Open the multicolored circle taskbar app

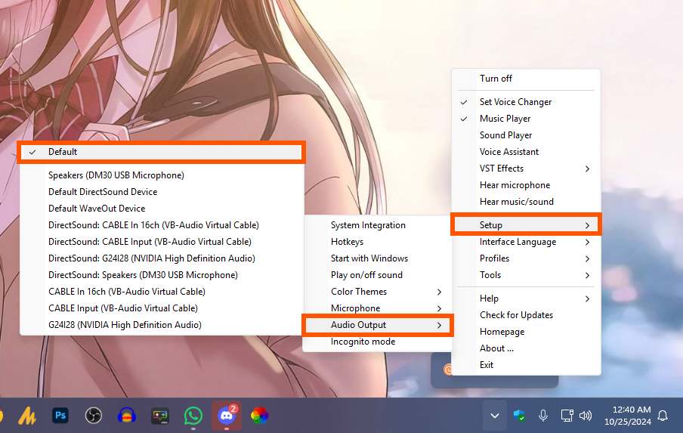[260, 416]
